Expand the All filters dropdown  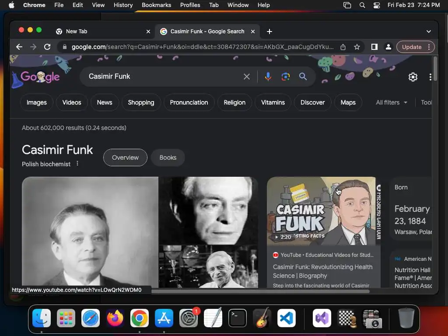[x=392, y=102]
